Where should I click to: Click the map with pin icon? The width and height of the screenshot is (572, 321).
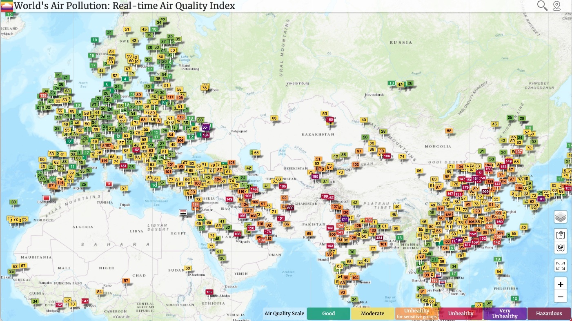561,235
